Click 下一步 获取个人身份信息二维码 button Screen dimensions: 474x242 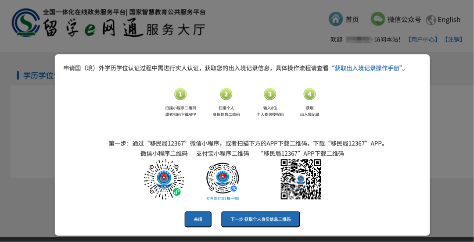tap(261, 219)
